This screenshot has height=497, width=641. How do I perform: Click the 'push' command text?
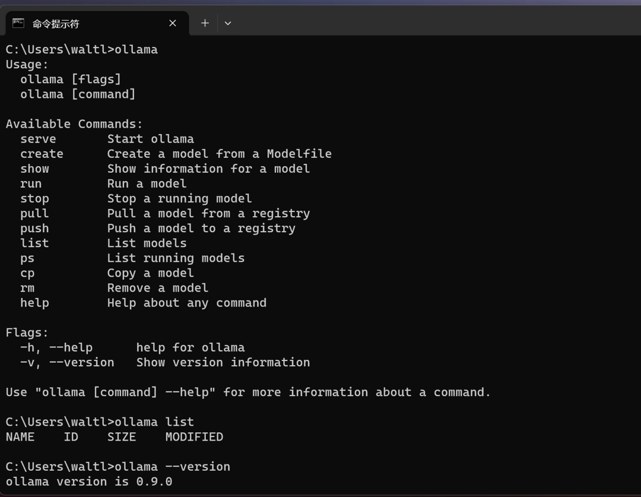(x=34, y=228)
